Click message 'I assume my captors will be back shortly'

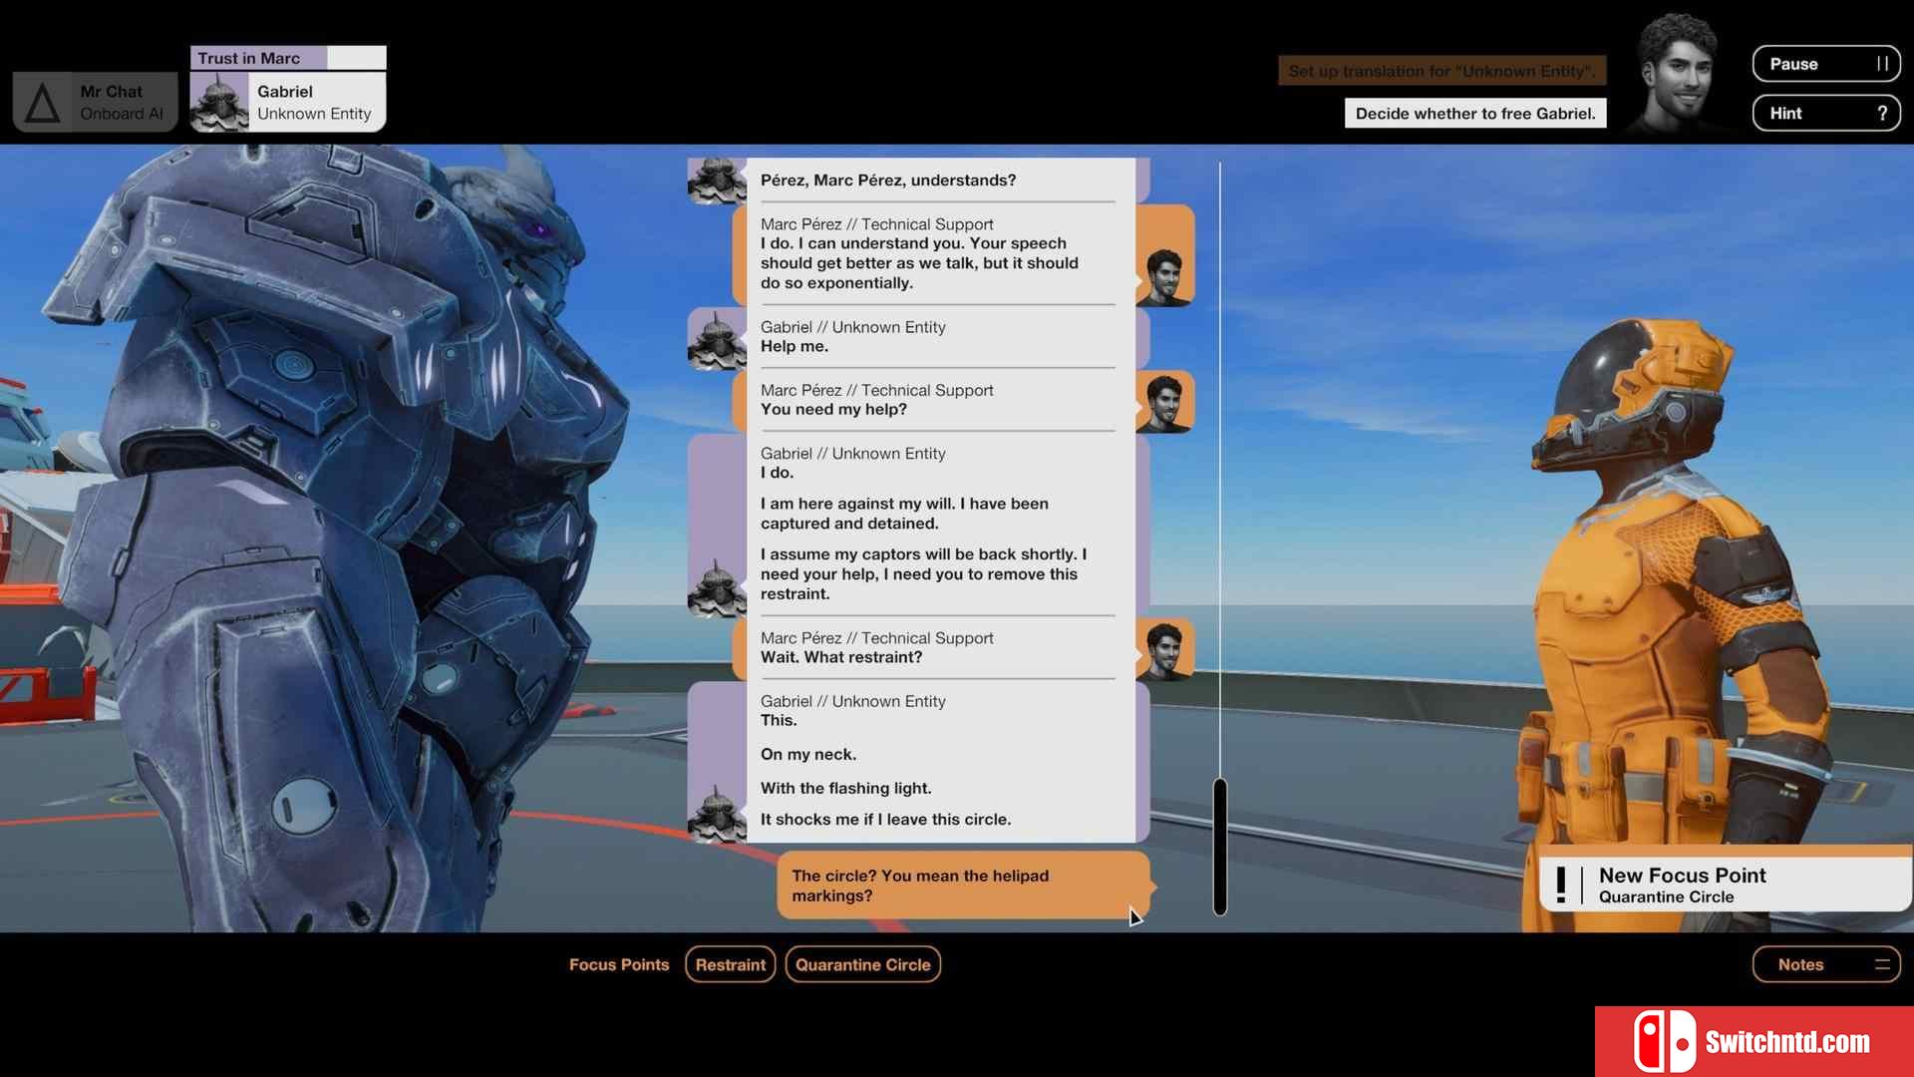click(x=923, y=573)
